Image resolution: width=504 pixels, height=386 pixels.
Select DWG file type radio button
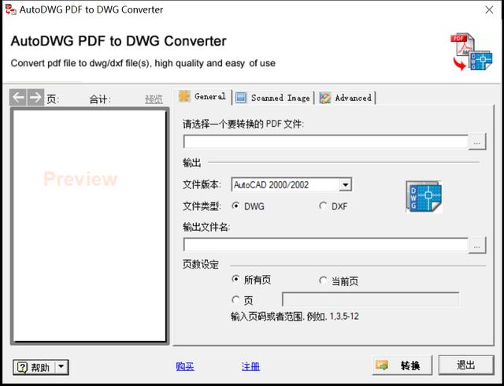tap(235, 206)
